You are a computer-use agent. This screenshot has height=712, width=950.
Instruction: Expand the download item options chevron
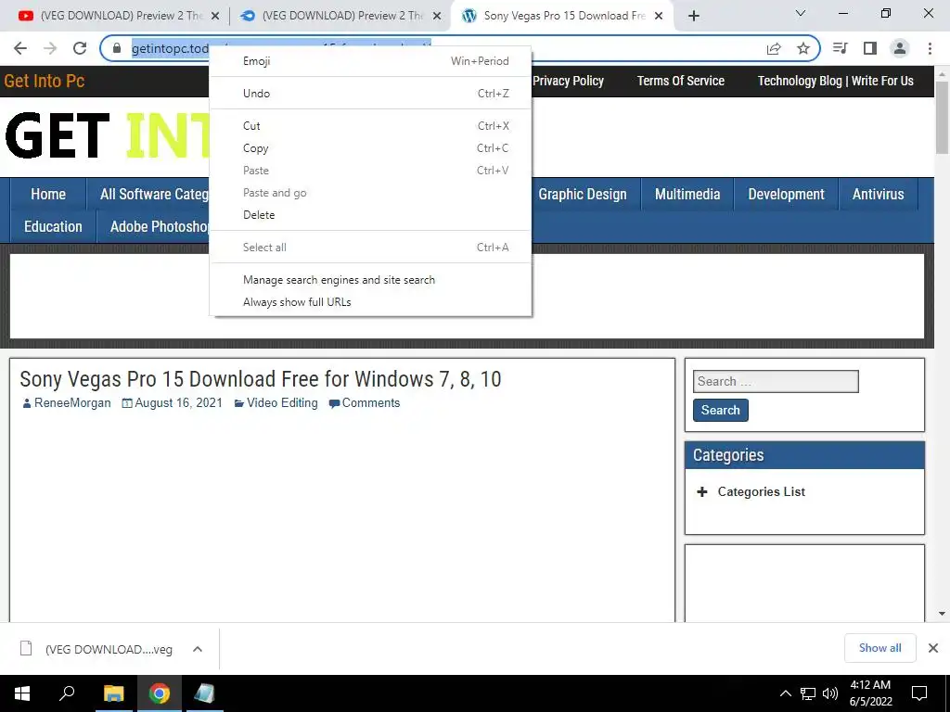click(197, 649)
